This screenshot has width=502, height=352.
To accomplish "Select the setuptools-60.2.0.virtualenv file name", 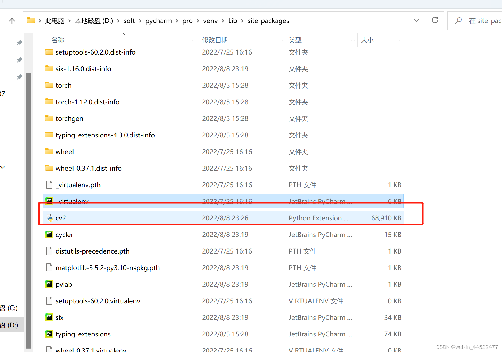I will [x=98, y=301].
